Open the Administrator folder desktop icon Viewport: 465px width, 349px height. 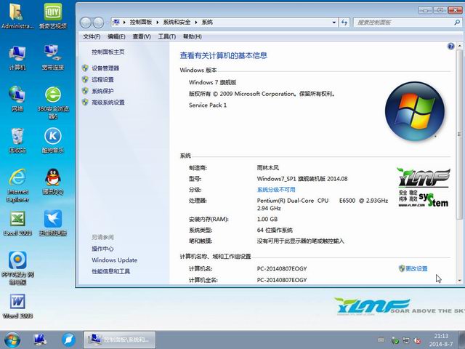click(x=17, y=15)
